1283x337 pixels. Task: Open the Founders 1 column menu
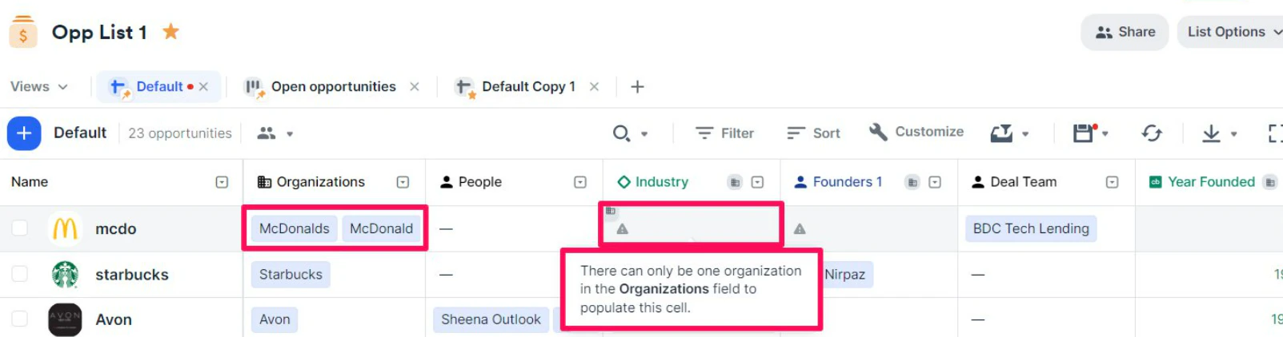935,182
